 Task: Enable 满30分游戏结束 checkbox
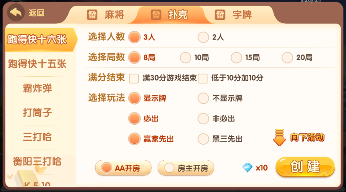[134, 78]
